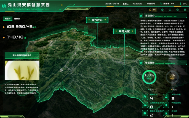189x118 pixels.
Task: Click left arrow on 溜沙片区 label
Action: 89,20
